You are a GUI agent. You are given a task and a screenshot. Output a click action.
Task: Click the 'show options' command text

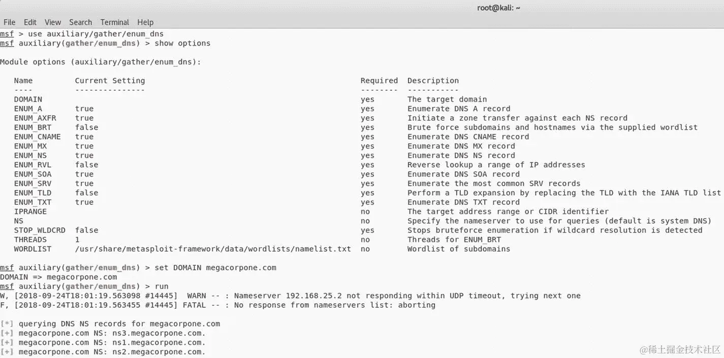(x=182, y=44)
